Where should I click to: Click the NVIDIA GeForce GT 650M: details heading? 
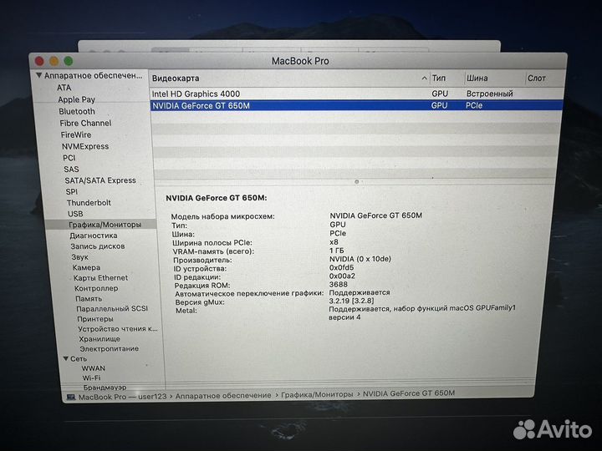[217, 198]
